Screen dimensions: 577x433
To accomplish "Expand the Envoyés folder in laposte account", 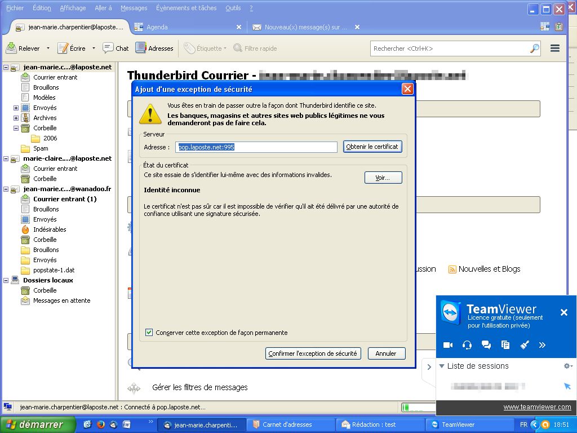I will [x=16, y=108].
